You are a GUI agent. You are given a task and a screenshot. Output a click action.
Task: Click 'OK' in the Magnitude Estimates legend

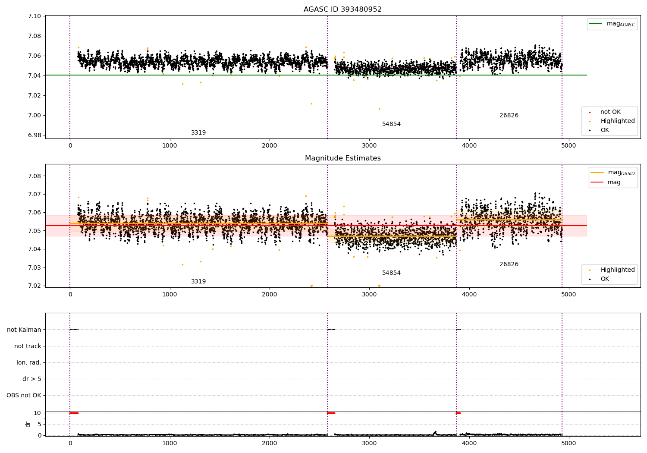pyautogui.click(x=605, y=279)
